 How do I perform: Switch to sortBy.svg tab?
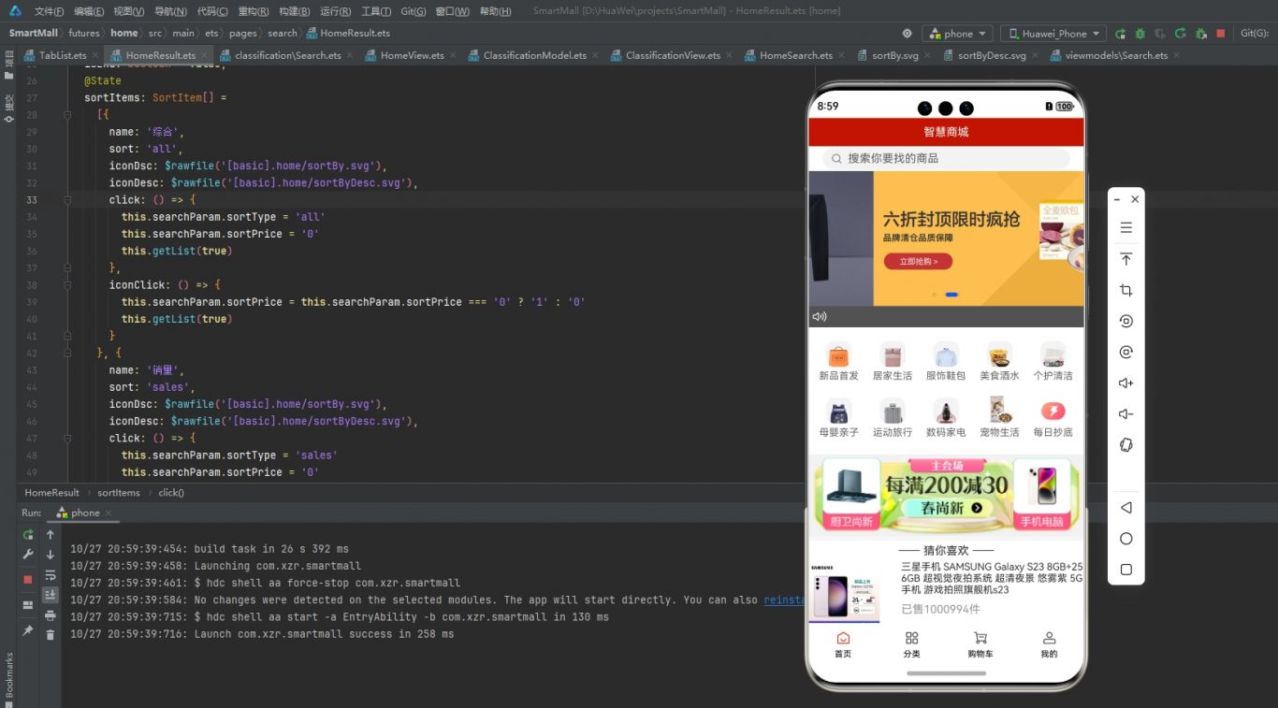click(x=894, y=55)
